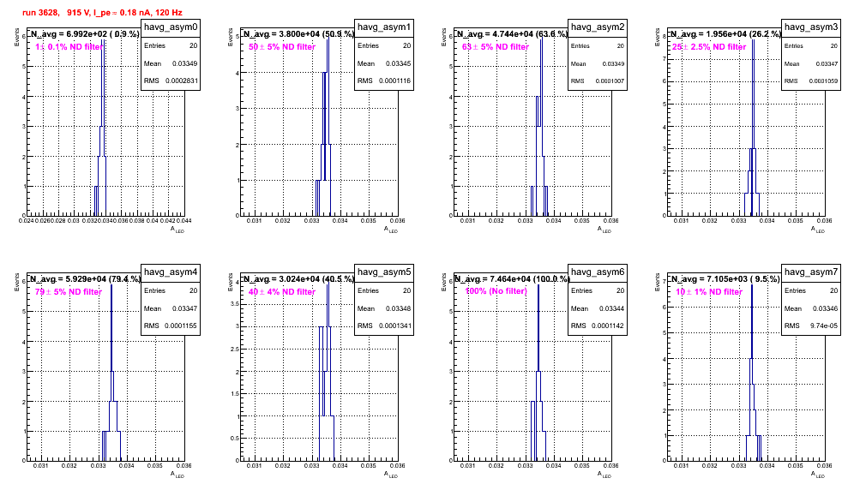Image resolution: width=854 pixels, height=490 pixels.
Task: Click the 0.044 x-axis tick label in havg_asym0
Action: (185, 221)
